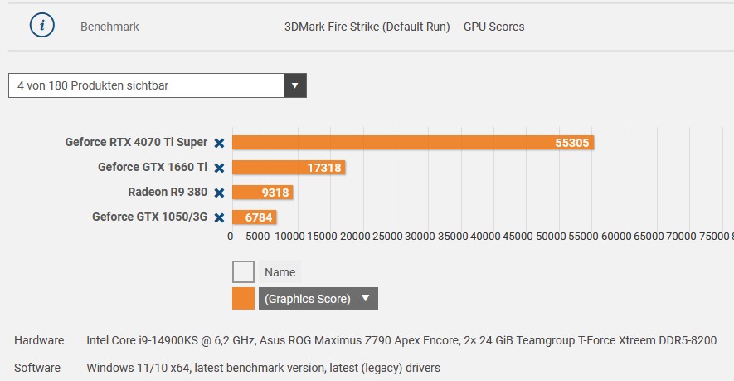Click the 'Radeon R9 380' label
This screenshot has height=381, width=734.
(x=168, y=192)
